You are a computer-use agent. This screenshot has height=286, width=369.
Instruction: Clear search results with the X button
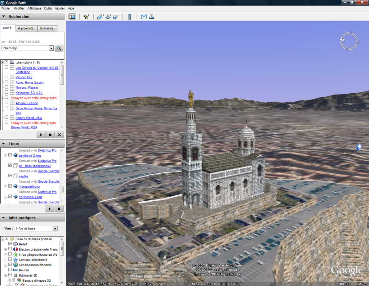[59, 135]
